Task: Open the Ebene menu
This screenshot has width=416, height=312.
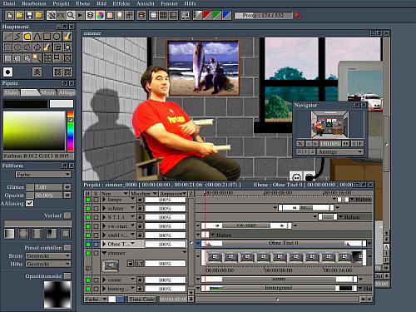Action: click(x=83, y=3)
